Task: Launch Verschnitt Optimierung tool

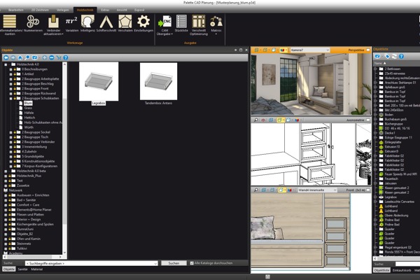Action: click(x=199, y=22)
